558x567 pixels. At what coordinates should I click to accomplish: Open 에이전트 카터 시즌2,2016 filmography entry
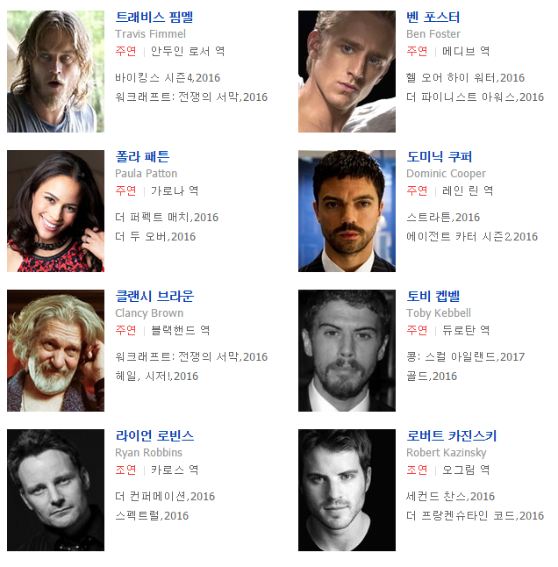(x=472, y=237)
